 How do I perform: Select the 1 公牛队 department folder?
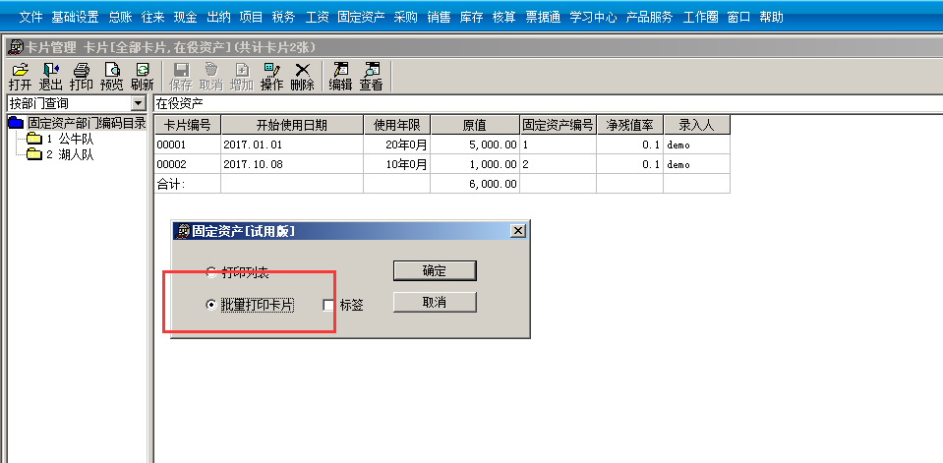coord(69,139)
